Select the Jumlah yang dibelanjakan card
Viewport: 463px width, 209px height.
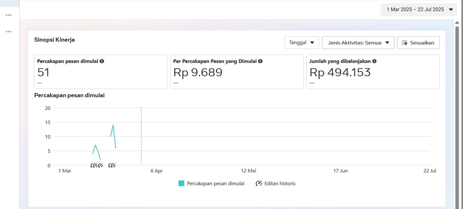372,72
